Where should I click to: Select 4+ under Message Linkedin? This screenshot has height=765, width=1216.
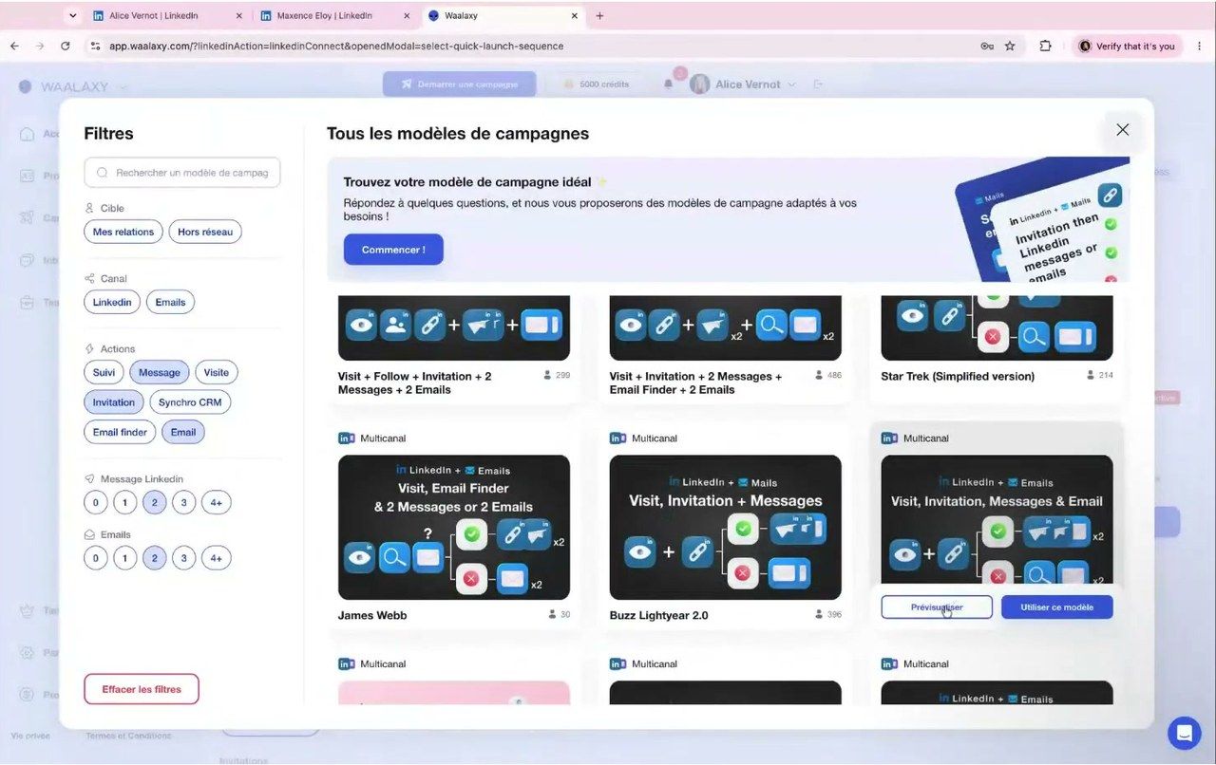coord(217,502)
